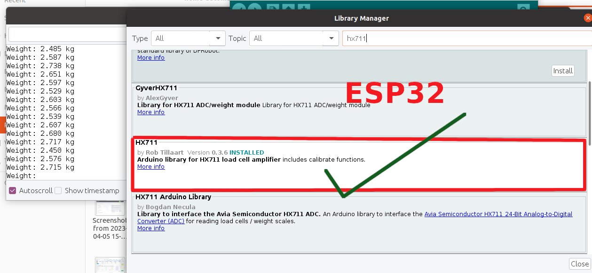The height and width of the screenshot is (273, 592).
Task: Click the serial line Weight: 2.539 kg
Action: (x=40, y=116)
